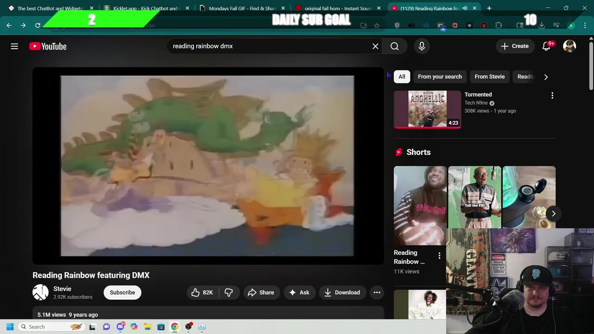Open the Windows Start menu
Viewport: 594px width, 334px height.
coord(10,327)
